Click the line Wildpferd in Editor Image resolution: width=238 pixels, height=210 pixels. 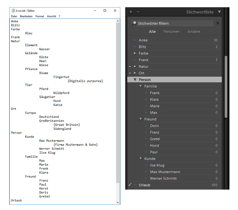tap(61, 93)
